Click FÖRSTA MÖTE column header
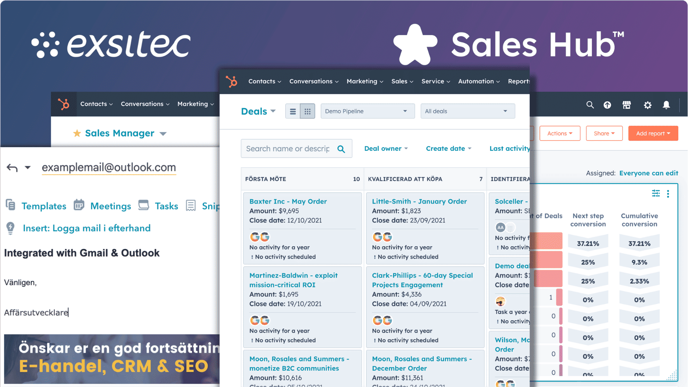The image size is (688, 387). (302, 179)
